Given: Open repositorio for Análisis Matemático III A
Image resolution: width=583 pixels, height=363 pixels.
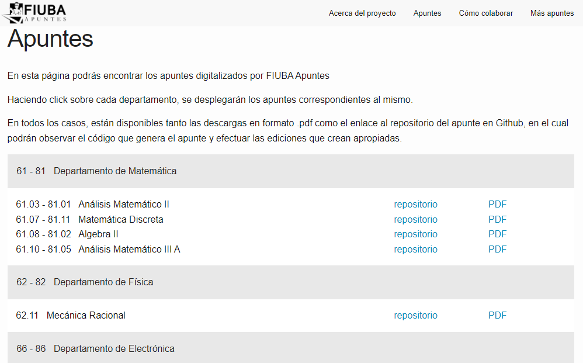Looking at the screenshot, I should pyautogui.click(x=415, y=249).
